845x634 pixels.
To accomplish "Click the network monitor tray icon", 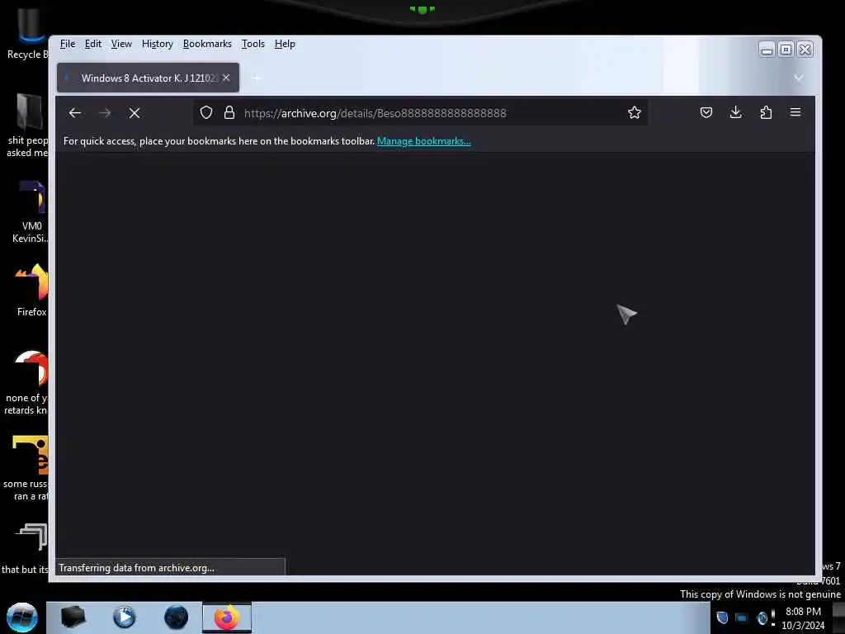I will (742, 617).
